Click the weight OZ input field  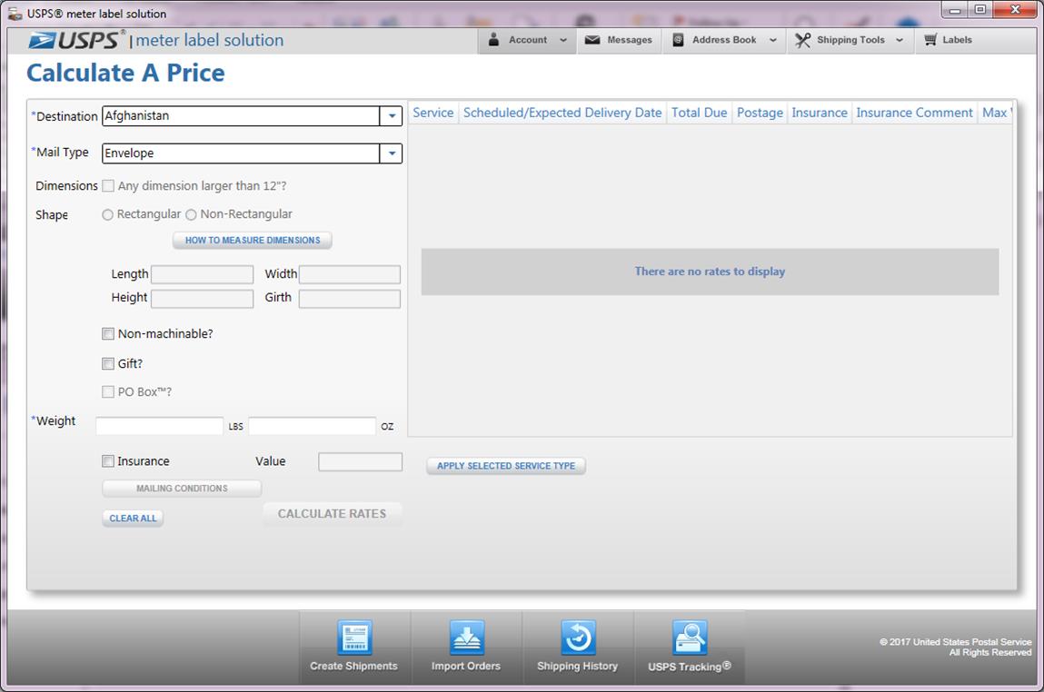pyautogui.click(x=313, y=426)
